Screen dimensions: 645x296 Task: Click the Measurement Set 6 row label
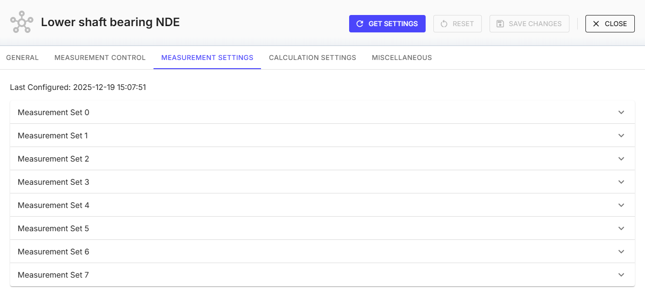(x=53, y=252)
